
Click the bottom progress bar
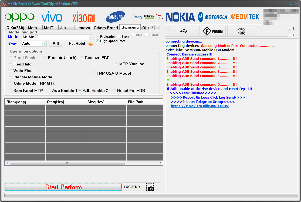pyautogui.click(x=151, y=195)
